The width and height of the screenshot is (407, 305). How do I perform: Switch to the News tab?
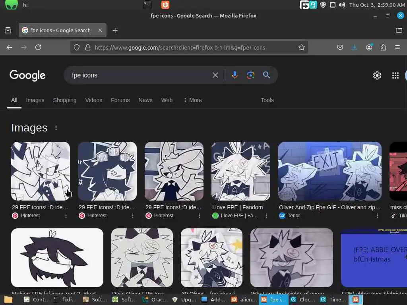[145, 100]
